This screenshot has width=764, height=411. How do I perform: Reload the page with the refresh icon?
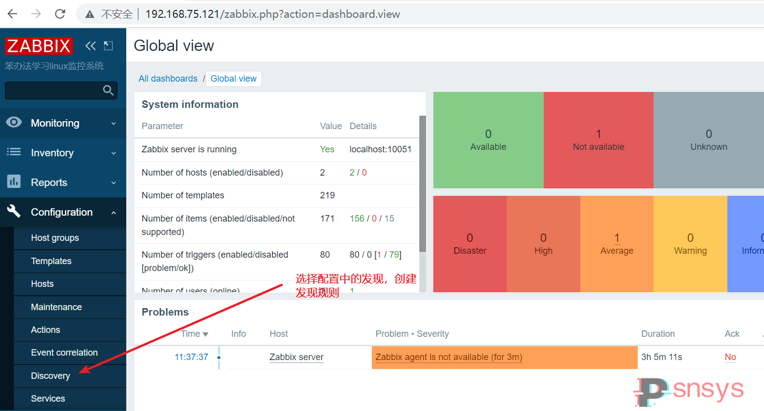point(60,14)
